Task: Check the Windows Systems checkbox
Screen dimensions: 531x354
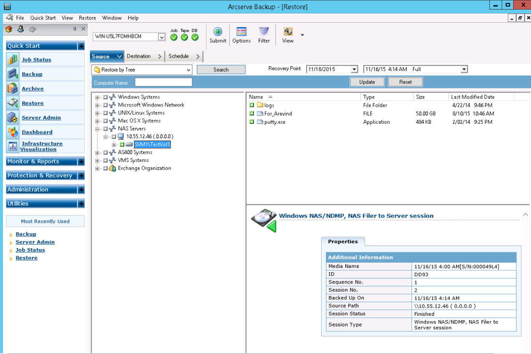Action: [105, 97]
